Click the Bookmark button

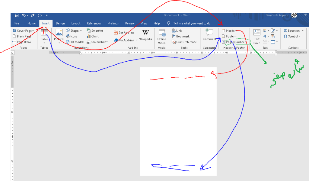tap(180, 36)
